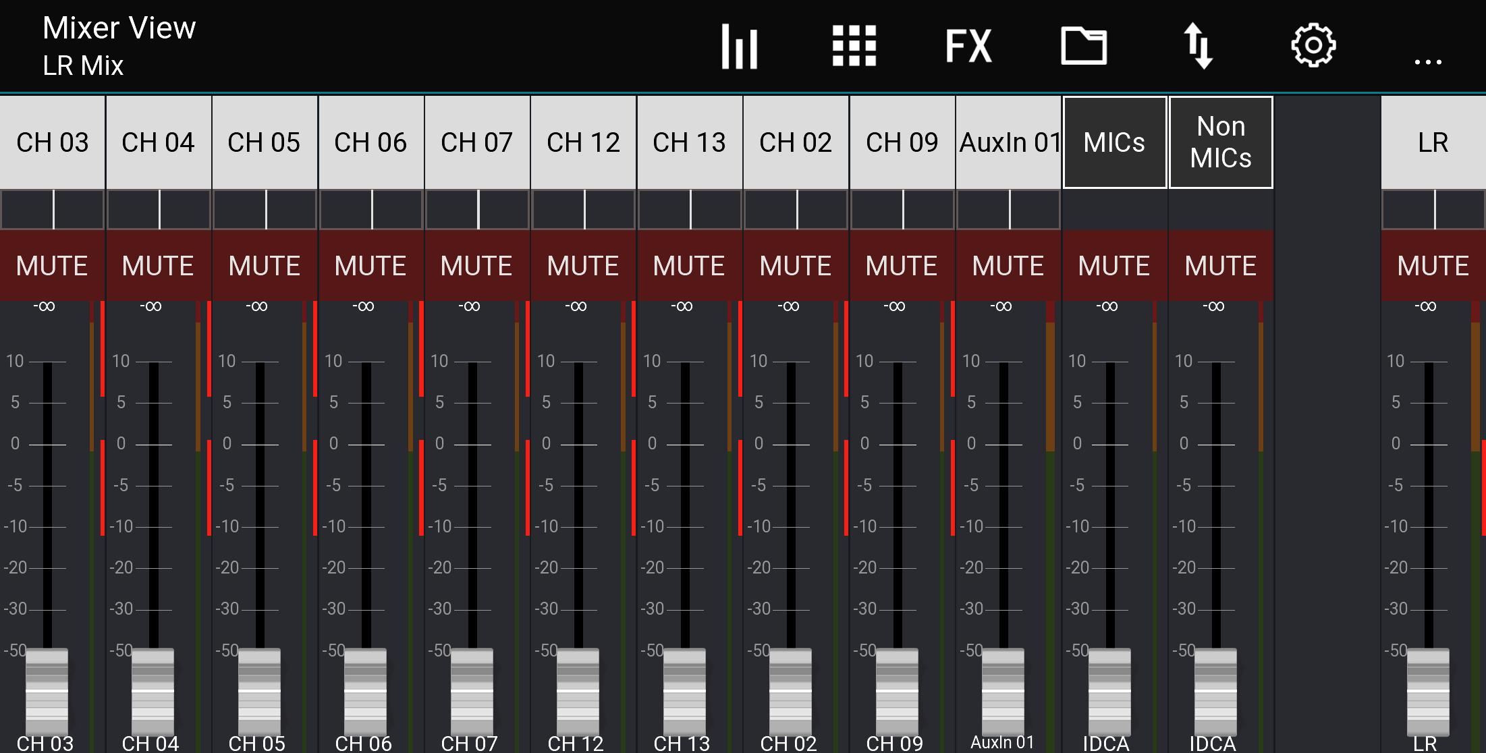The image size is (1486, 753).
Task: Open the input/output routing icon
Action: pyautogui.click(x=1200, y=45)
